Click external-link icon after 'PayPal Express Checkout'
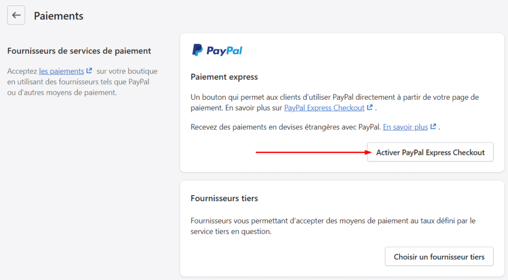 pos(370,108)
